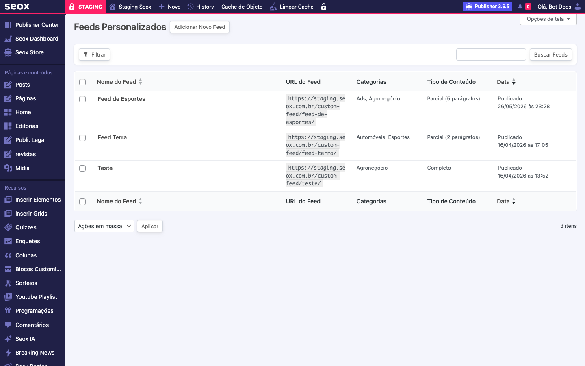585x366 pixels.
Task: Open the Staging Seox site menu
Action: point(130,7)
